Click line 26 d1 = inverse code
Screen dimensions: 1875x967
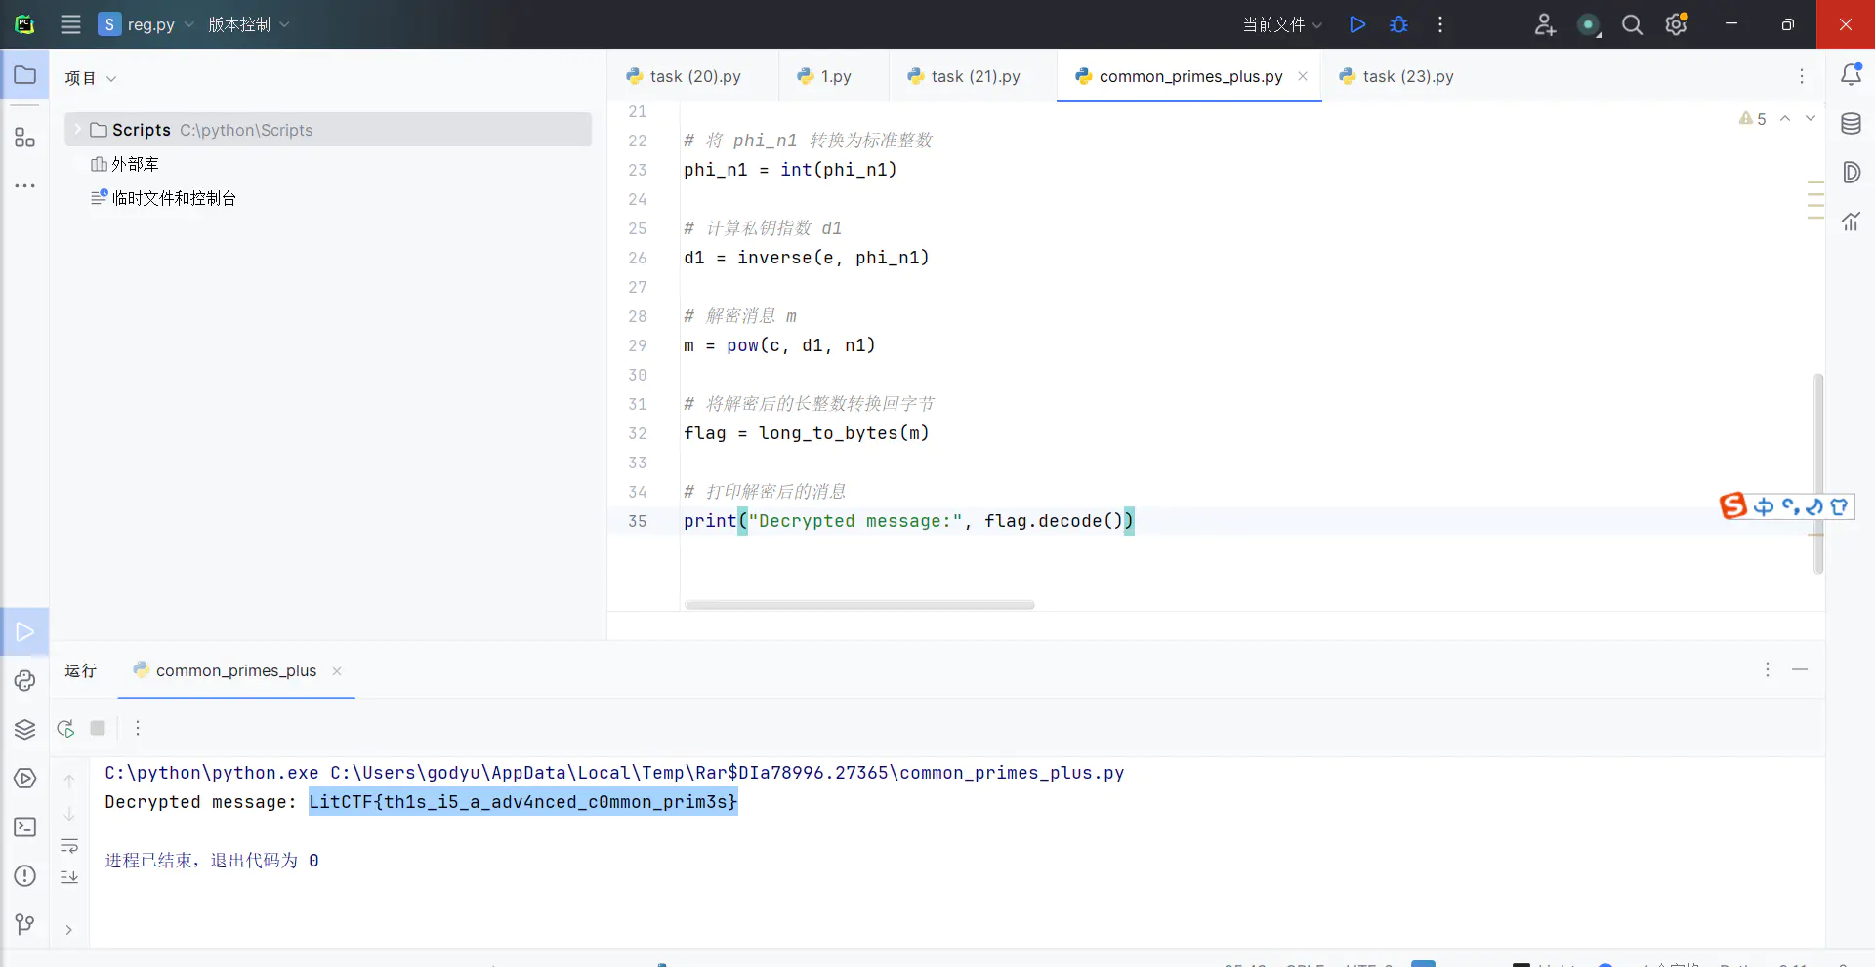click(x=807, y=258)
